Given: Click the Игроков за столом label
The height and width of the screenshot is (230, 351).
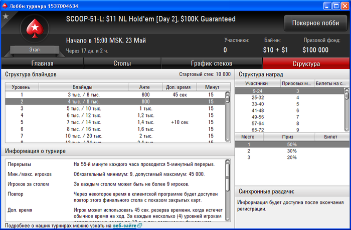Looking at the screenshot, I should point(28,184).
